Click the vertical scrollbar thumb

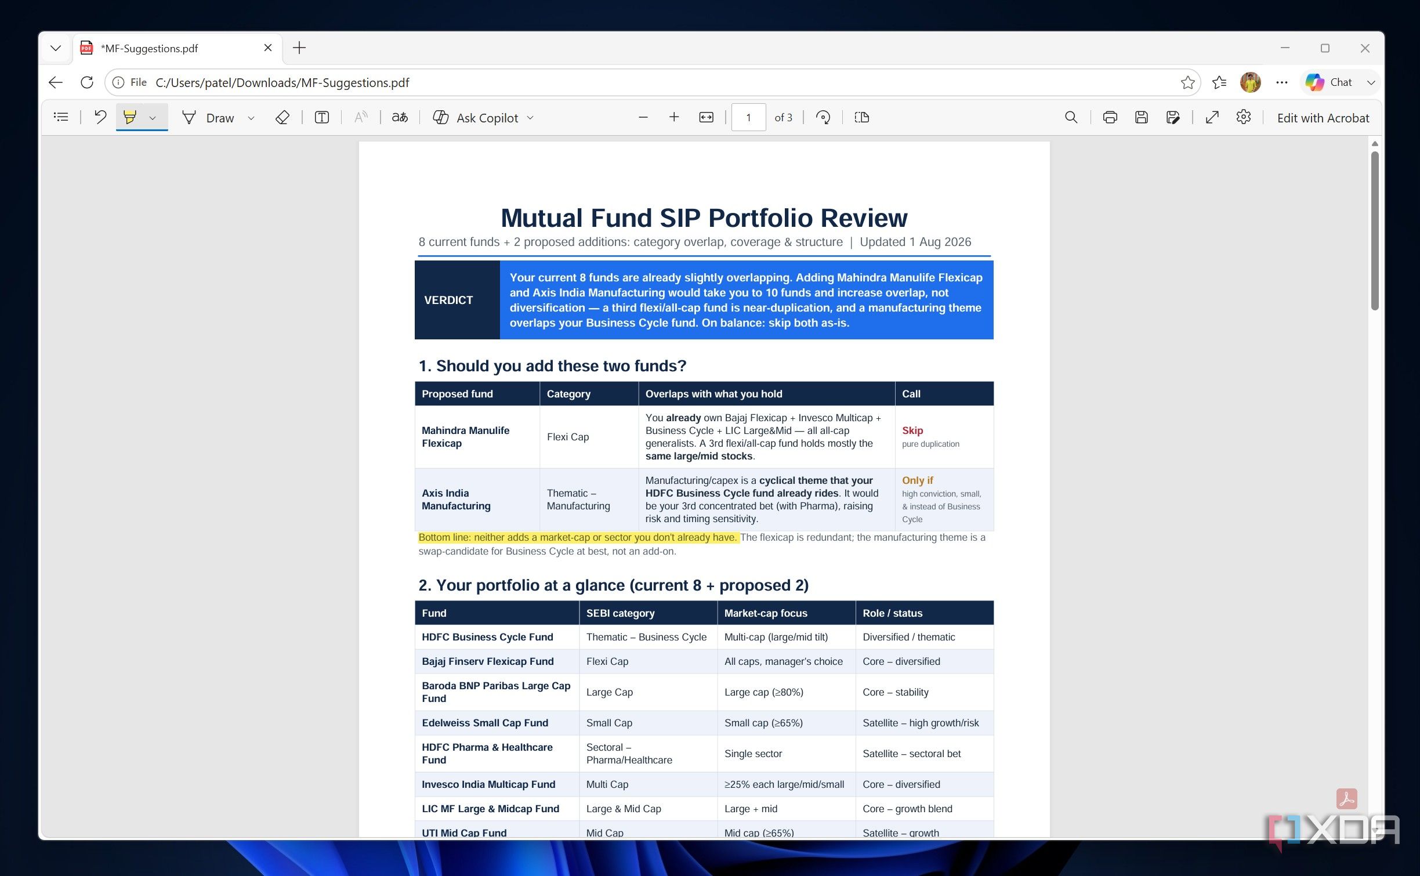click(x=1374, y=231)
